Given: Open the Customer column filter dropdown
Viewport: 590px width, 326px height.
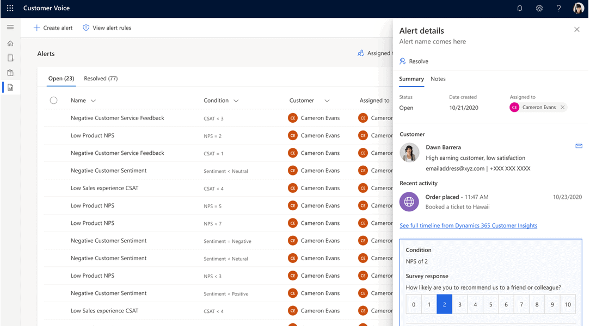Looking at the screenshot, I should point(327,101).
